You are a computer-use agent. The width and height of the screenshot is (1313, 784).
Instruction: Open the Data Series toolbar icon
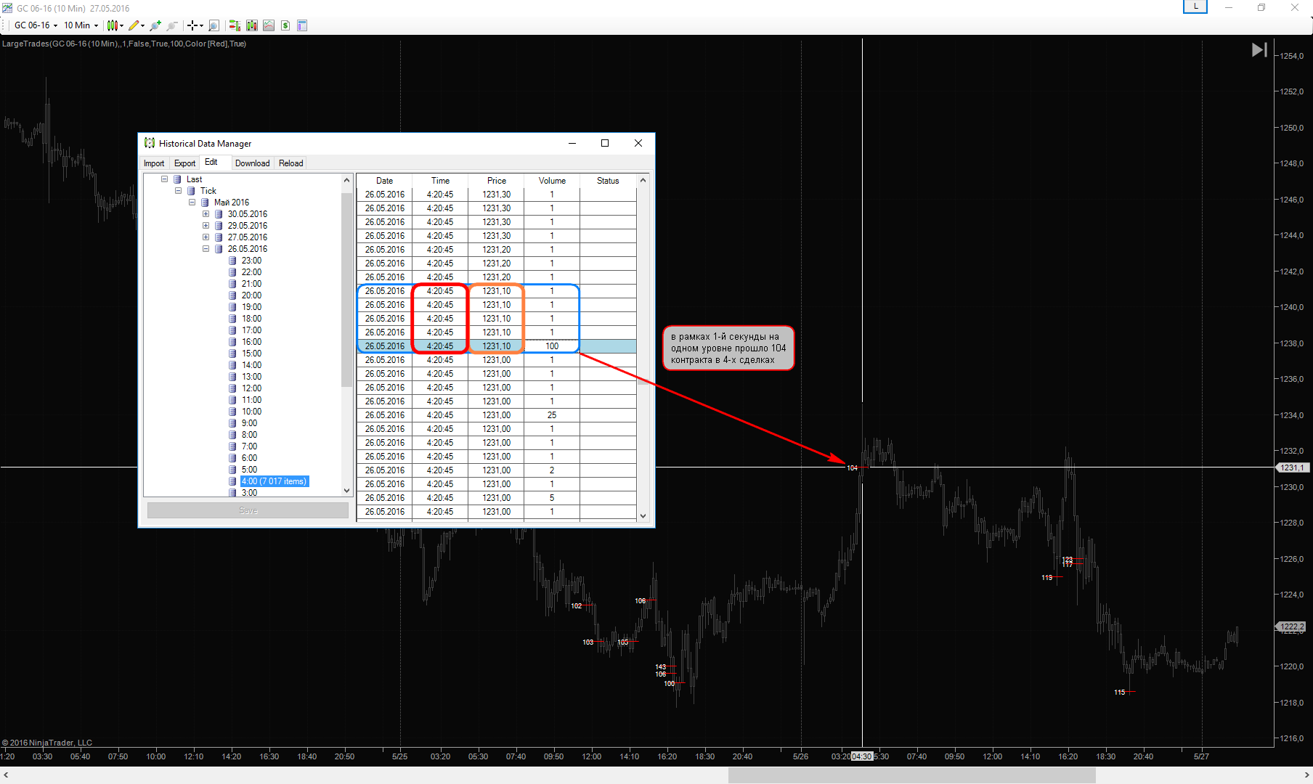(252, 25)
